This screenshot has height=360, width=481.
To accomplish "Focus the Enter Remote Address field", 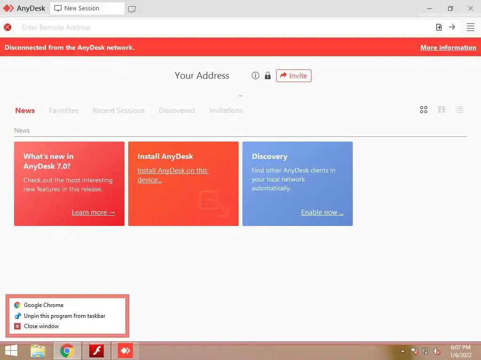I will pyautogui.click(x=224, y=27).
